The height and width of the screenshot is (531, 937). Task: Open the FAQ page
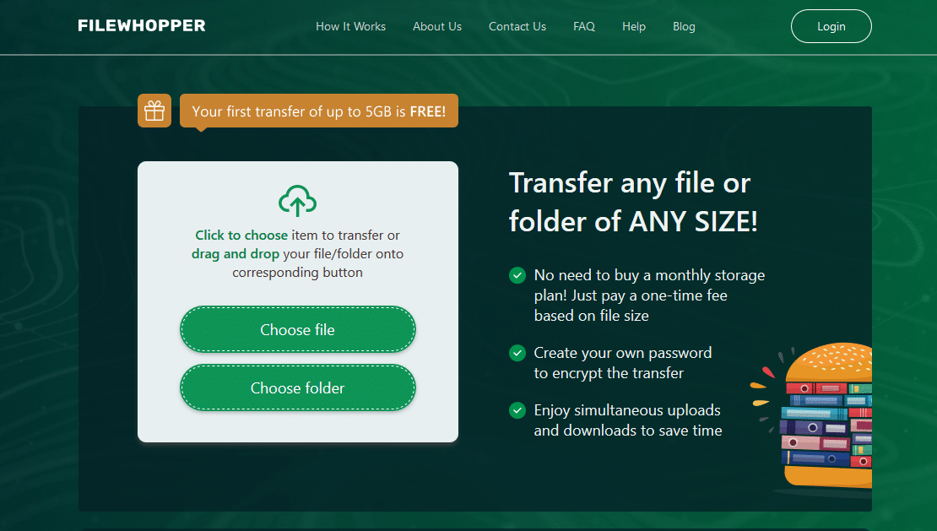(x=584, y=26)
